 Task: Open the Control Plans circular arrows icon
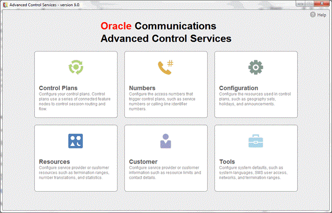[x=76, y=67]
